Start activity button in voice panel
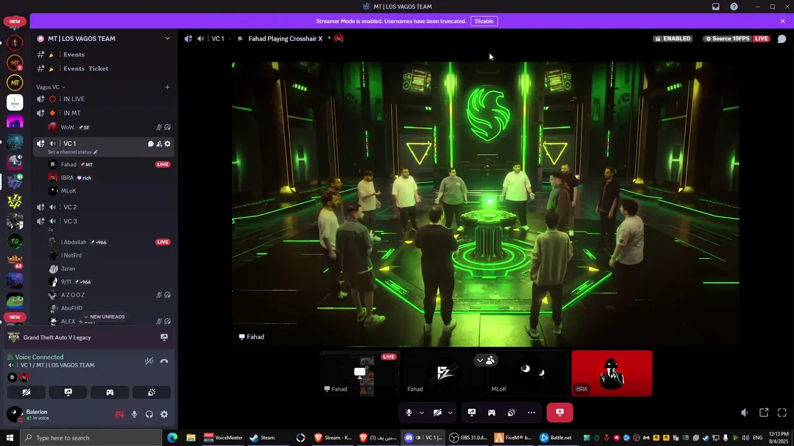This screenshot has width=794, height=446. point(110,392)
